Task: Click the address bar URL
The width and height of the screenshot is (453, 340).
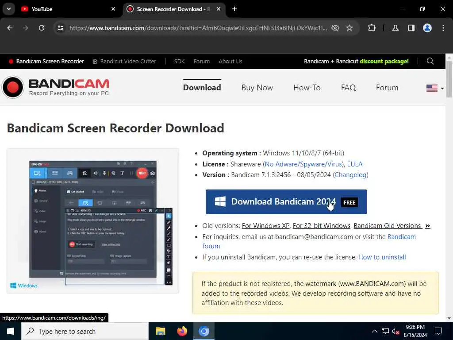Action: [x=198, y=28]
